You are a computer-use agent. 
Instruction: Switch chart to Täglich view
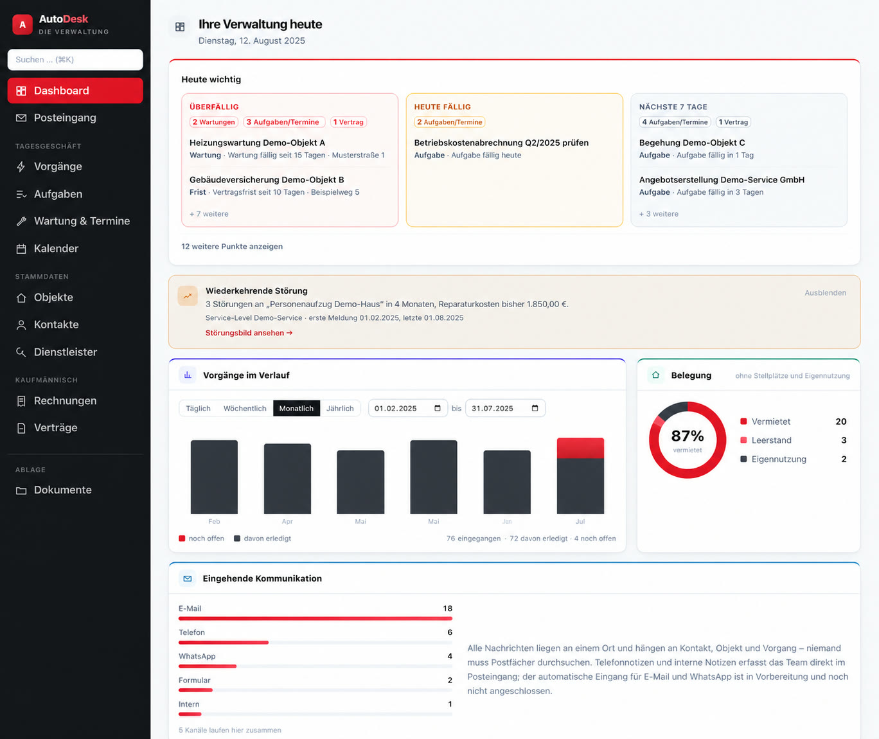click(198, 409)
